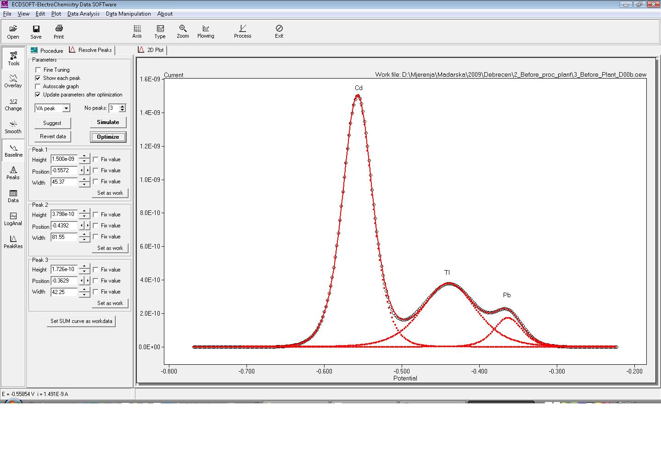Click the Open file toolbar icon
The height and width of the screenshot is (464, 661).
pyautogui.click(x=13, y=32)
